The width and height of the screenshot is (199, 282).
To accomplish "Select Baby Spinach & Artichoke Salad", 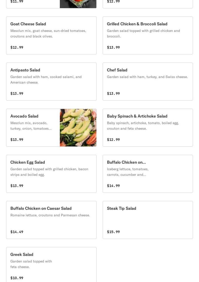I will coord(148,128).
